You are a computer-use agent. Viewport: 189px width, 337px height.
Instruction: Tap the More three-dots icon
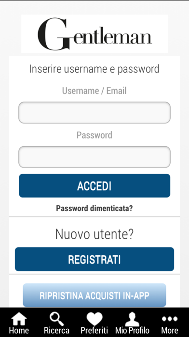point(170,319)
